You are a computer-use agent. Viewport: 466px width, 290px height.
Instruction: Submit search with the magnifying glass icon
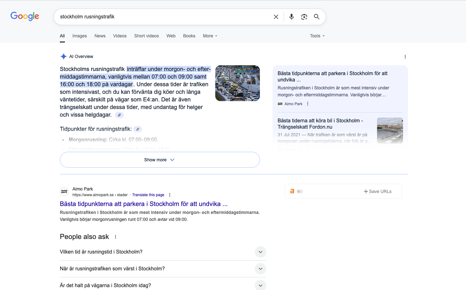(317, 17)
